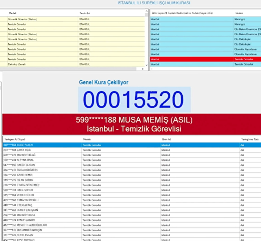Select the 'ESMA VAHİTOĞLU' row

coord(132,200)
